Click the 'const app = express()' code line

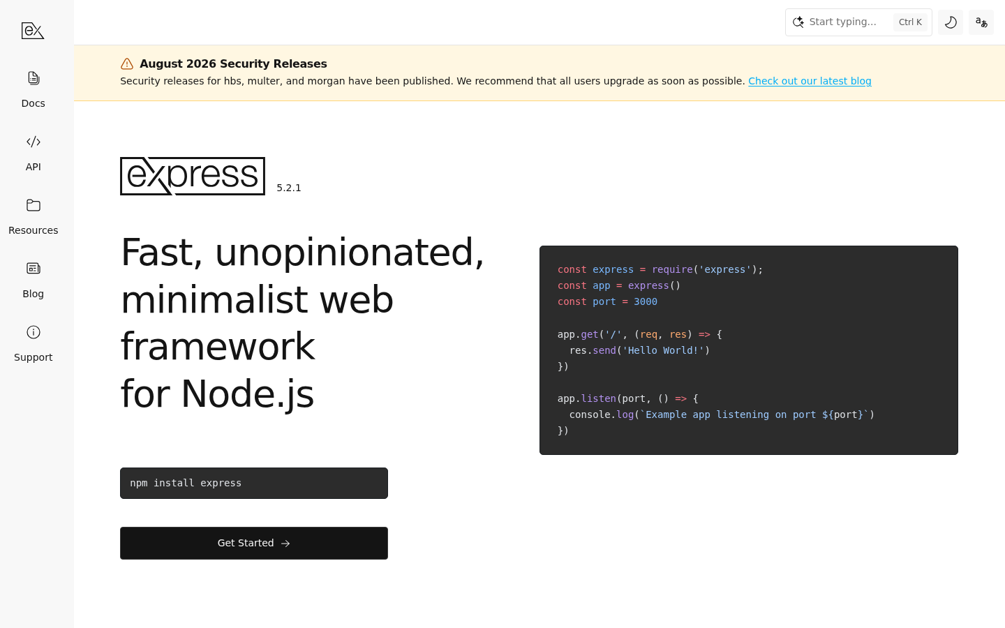[x=619, y=285]
